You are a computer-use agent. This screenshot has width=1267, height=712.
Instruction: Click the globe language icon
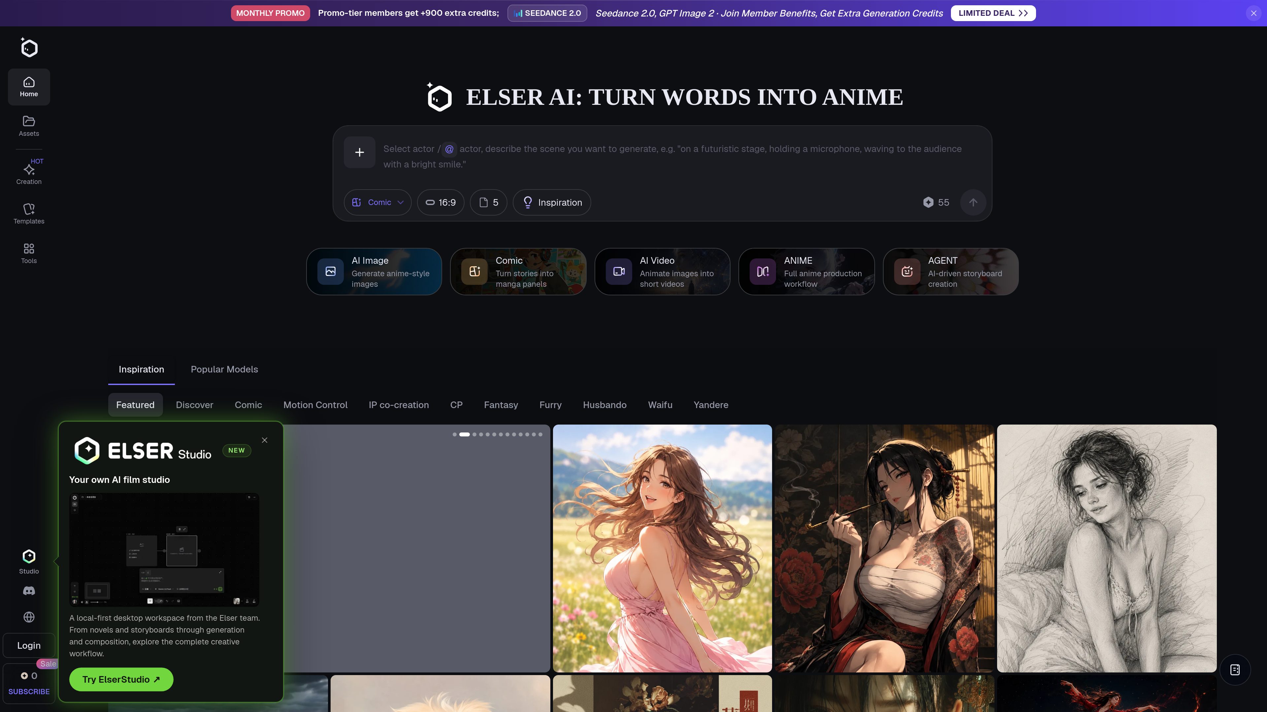tap(29, 617)
